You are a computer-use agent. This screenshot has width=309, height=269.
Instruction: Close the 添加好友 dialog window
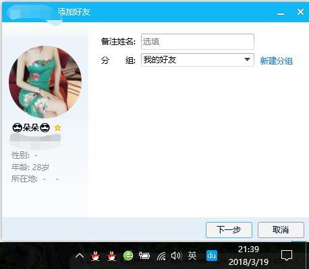point(300,11)
